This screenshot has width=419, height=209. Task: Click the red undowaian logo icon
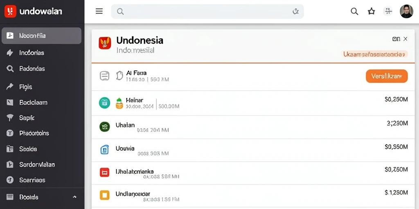(x=10, y=11)
